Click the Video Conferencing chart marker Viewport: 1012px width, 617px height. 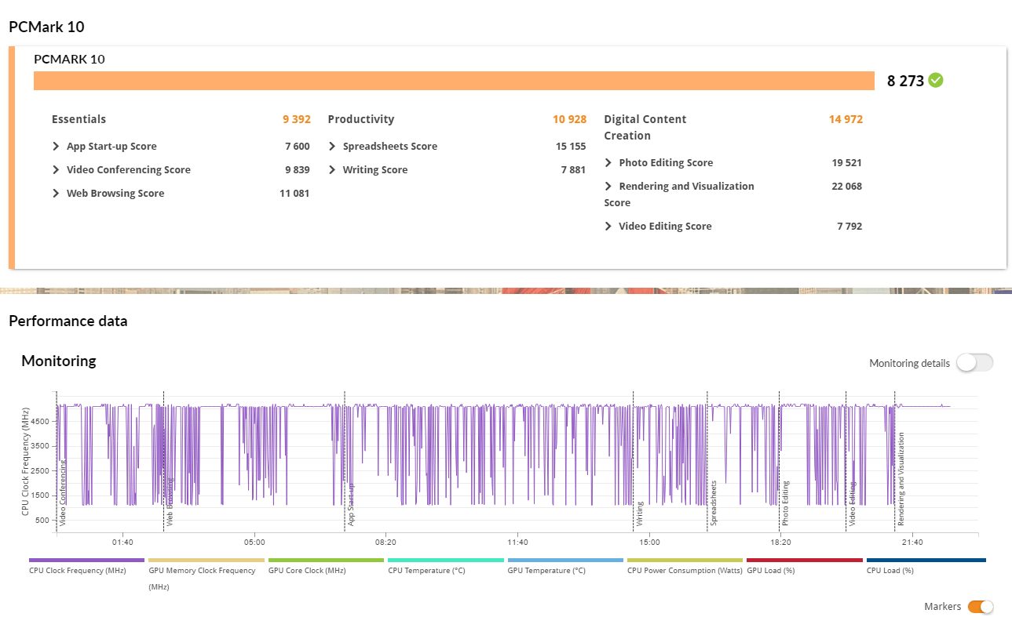[x=63, y=492]
